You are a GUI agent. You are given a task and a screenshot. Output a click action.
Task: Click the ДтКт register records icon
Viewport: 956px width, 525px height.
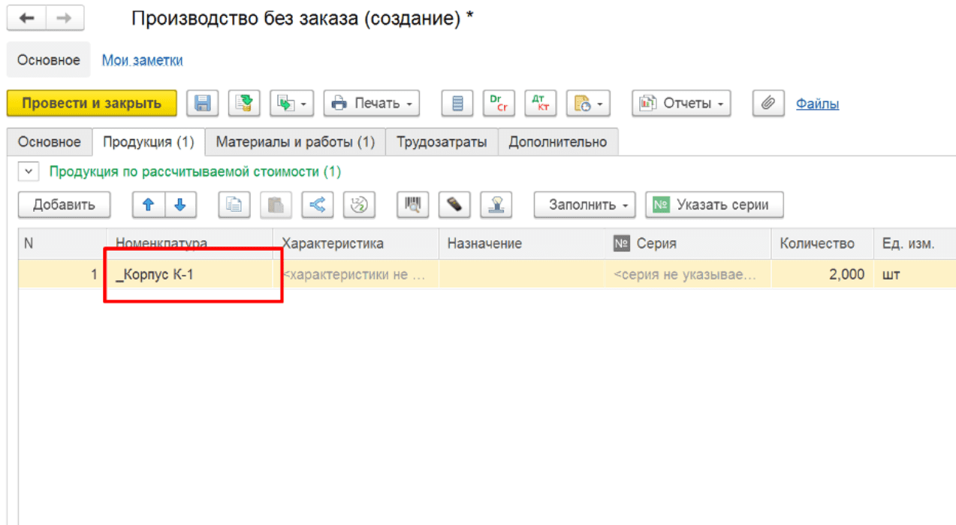tap(540, 103)
